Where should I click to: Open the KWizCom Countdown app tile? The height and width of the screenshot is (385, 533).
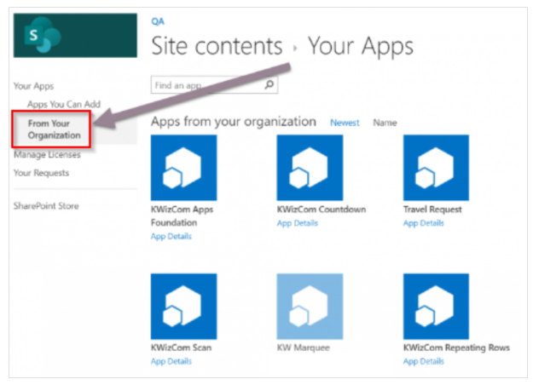[310, 168]
